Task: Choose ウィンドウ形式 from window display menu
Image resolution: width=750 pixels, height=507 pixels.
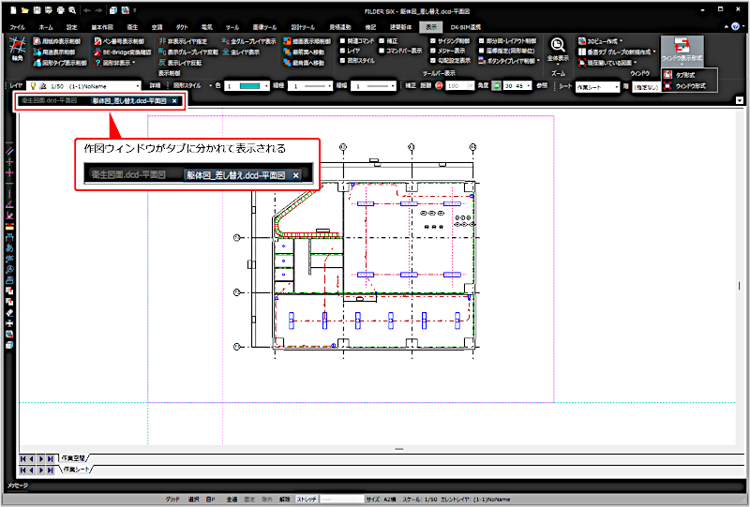Action: (693, 85)
